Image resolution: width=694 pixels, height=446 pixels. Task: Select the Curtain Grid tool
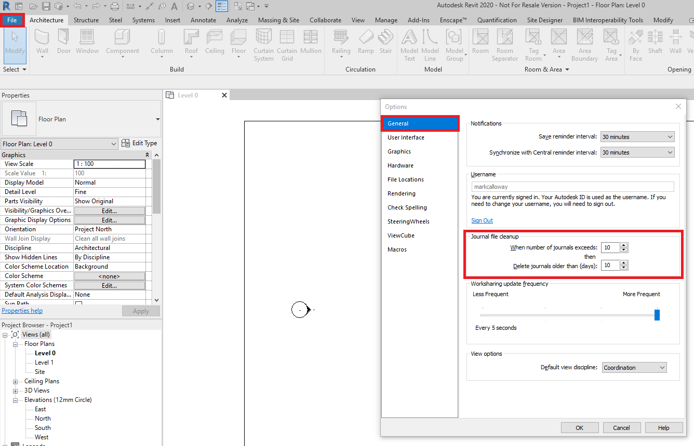tap(287, 45)
